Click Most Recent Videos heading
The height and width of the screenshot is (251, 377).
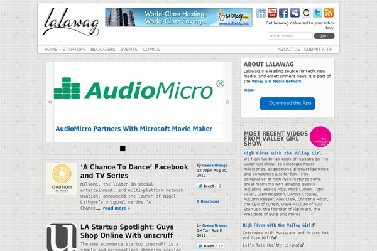point(276,139)
